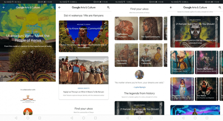Tap back arrow on the fourth screen header

(171, 7)
